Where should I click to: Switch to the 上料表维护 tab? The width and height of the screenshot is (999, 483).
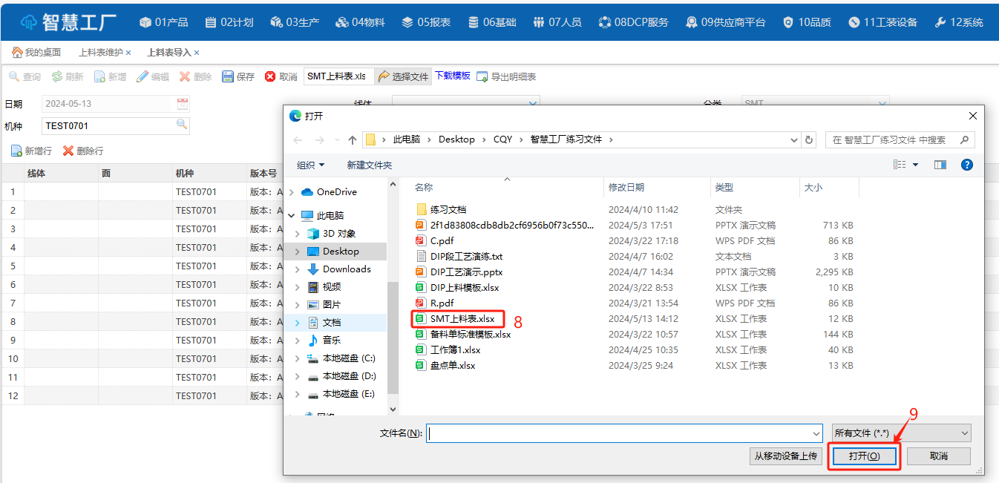101,53
